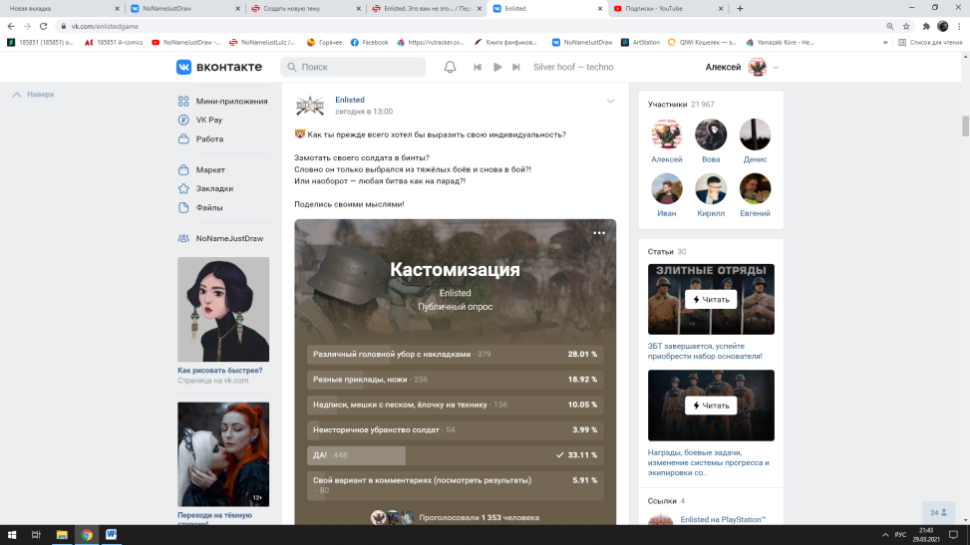Viewport: 970px width, 545px height.
Task: Open Windows Start menu
Action: click(12, 534)
